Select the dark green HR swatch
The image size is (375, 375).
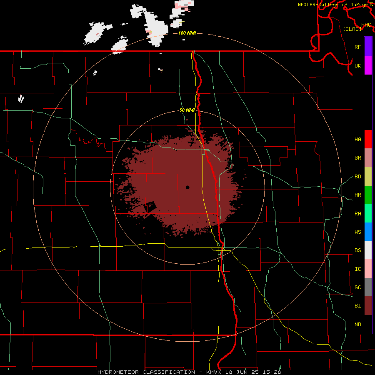coord(368,195)
